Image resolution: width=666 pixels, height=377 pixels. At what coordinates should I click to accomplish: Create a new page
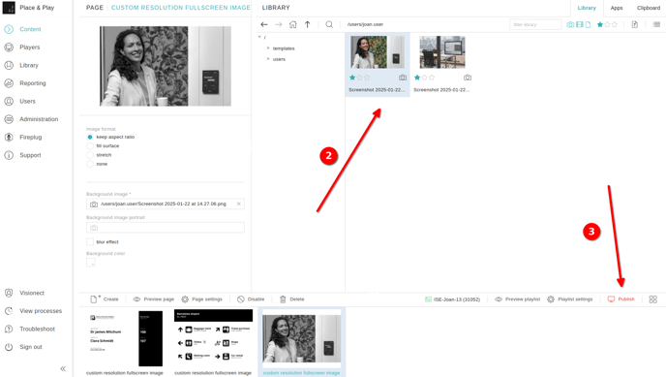[x=105, y=299]
